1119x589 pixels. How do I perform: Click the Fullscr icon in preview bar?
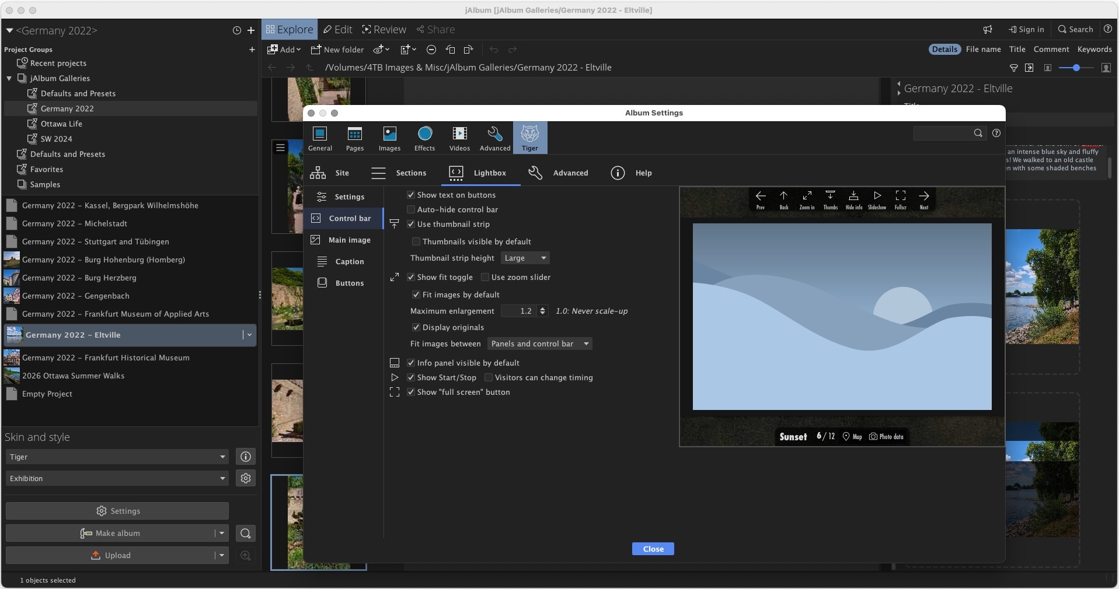coord(901,199)
